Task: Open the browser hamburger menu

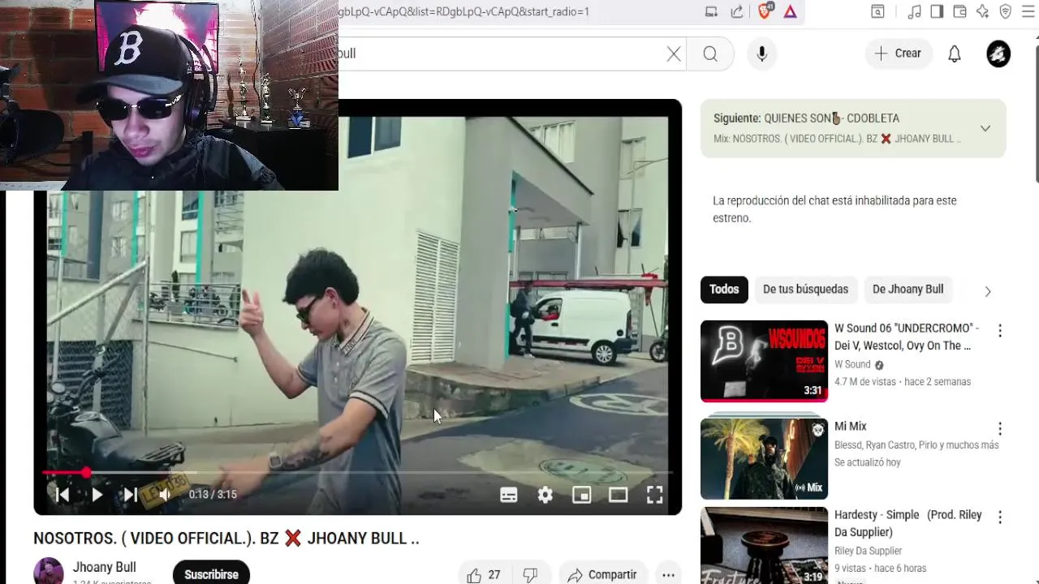Action: pos(1028,11)
